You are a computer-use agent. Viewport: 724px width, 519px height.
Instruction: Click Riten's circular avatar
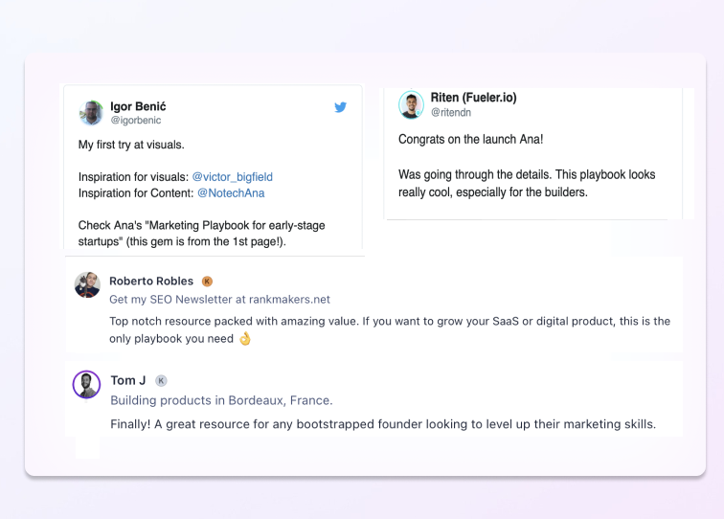(x=411, y=104)
